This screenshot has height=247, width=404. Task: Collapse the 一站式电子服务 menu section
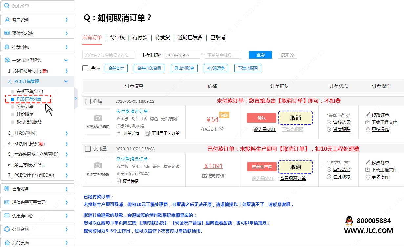click(66, 60)
